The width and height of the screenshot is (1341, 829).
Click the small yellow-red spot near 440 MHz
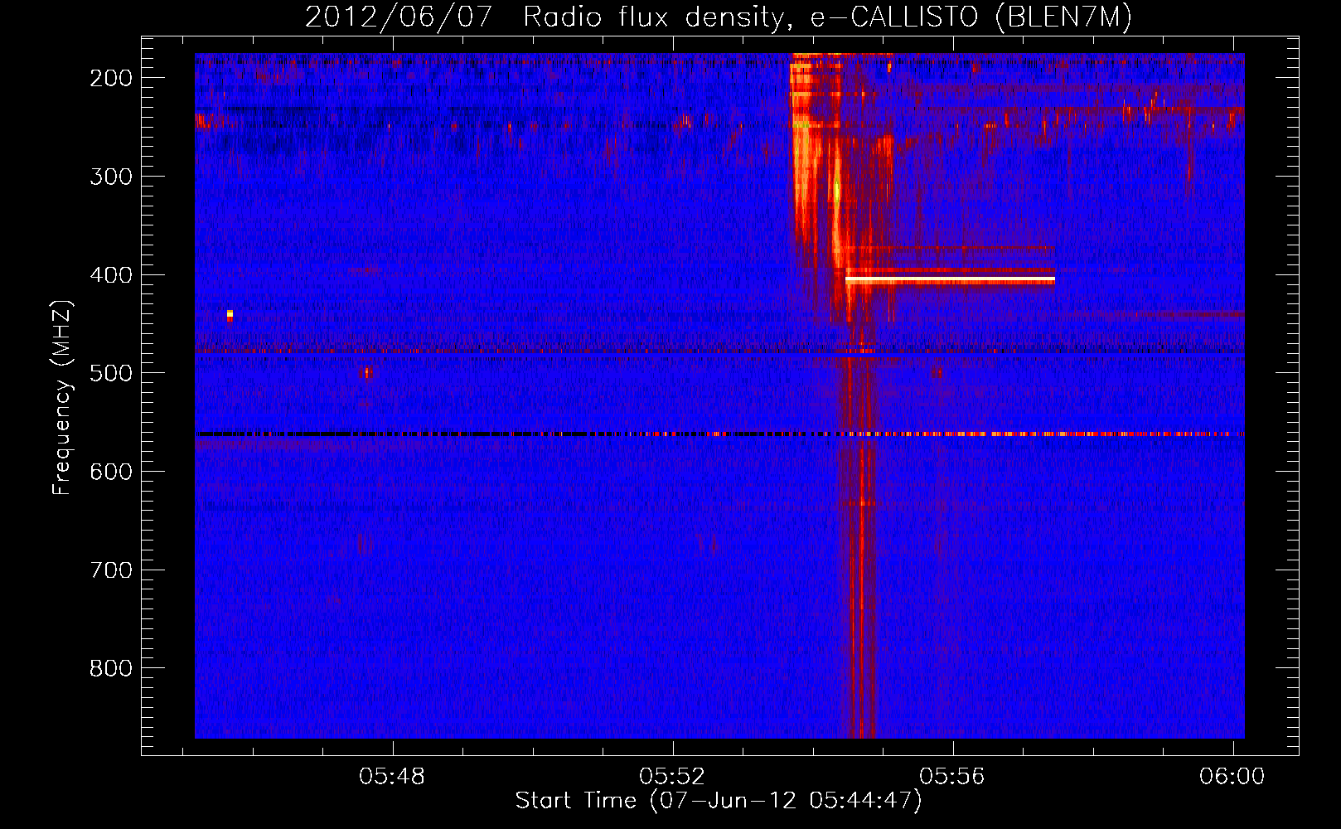coord(230,314)
